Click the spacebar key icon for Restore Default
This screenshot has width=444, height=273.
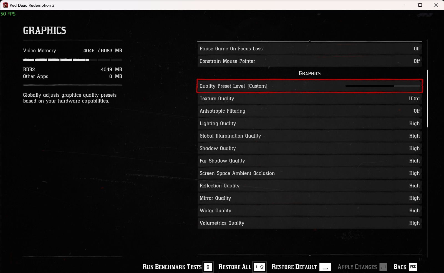point(325,267)
